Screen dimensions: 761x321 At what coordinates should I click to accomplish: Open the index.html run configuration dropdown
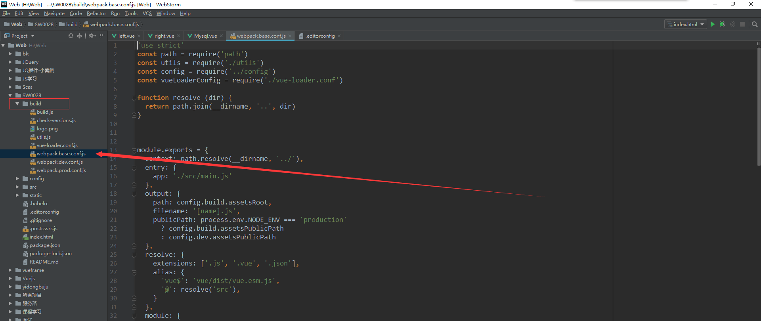686,24
